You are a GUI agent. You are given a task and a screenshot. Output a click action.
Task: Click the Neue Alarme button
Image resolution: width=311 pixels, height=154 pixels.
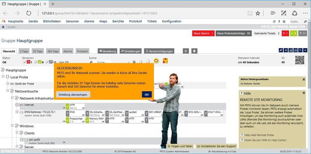(203, 33)
